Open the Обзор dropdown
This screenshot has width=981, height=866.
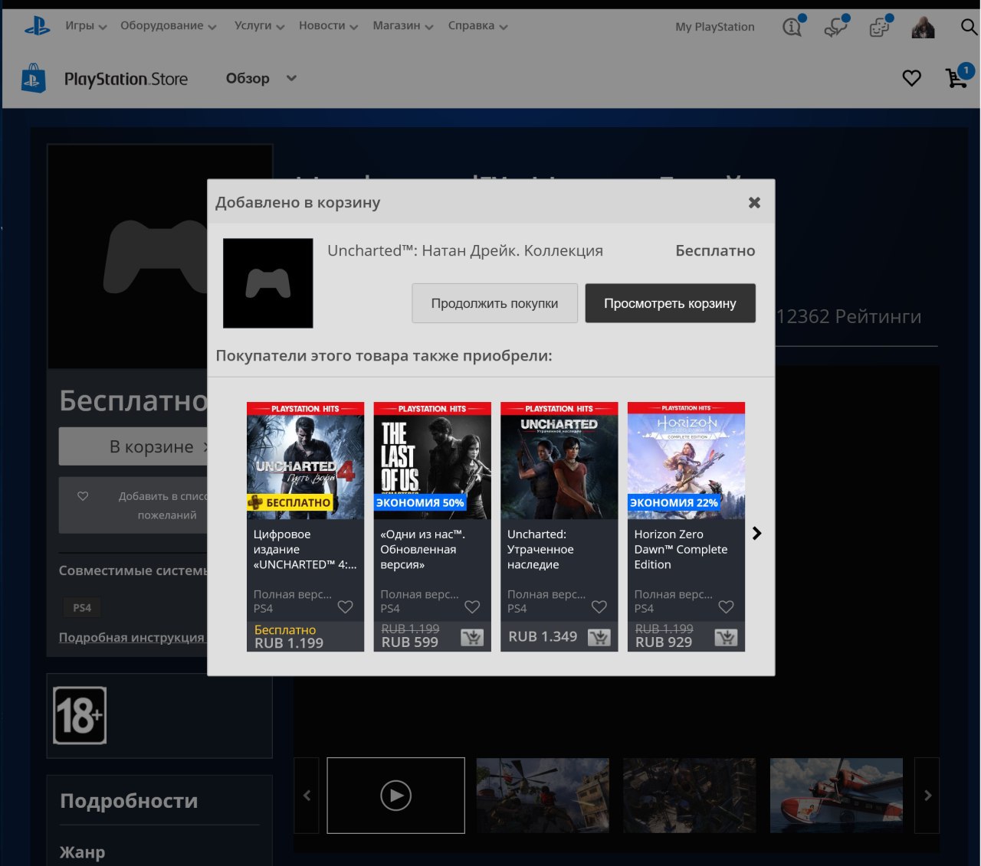tap(261, 78)
